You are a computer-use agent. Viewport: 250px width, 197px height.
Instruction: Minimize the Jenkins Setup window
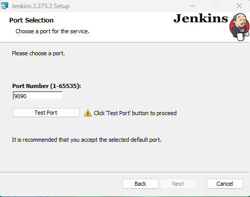pos(193,6)
